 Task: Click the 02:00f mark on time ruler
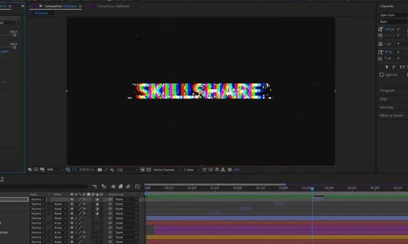237,188
